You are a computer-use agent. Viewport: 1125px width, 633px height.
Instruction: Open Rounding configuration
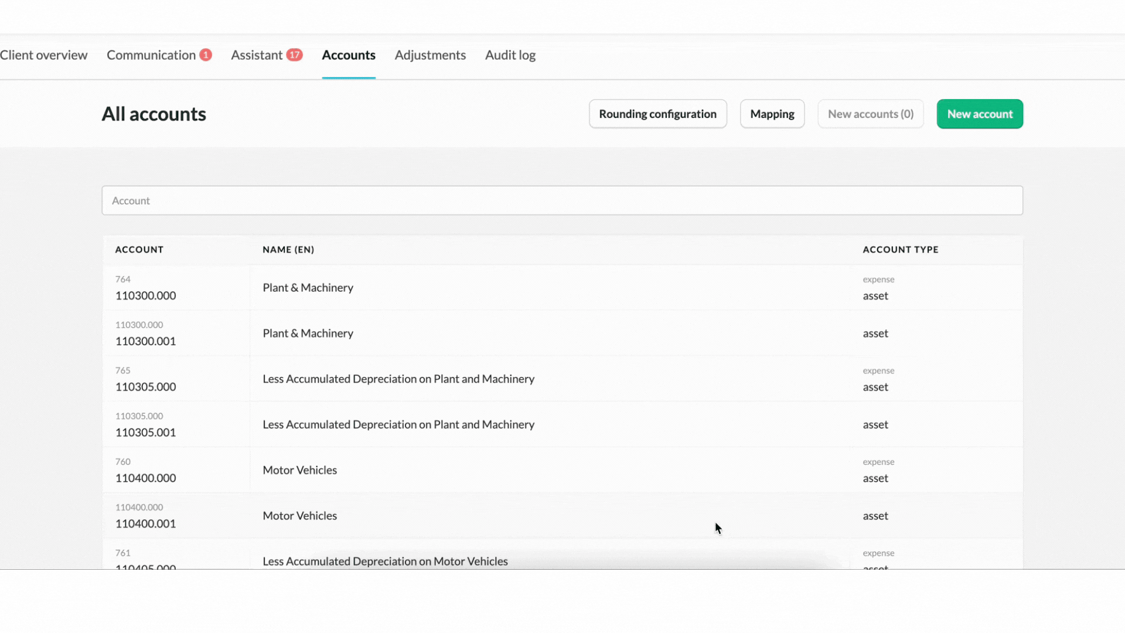tap(657, 114)
